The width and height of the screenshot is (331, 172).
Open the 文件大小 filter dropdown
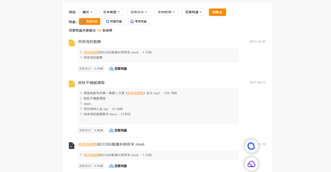[x=139, y=12]
